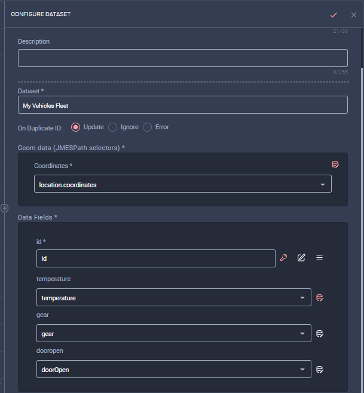The width and height of the screenshot is (364, 393).
Task: Click the Dataset name field My Vehicles Fleet
Action: (183, 105)
